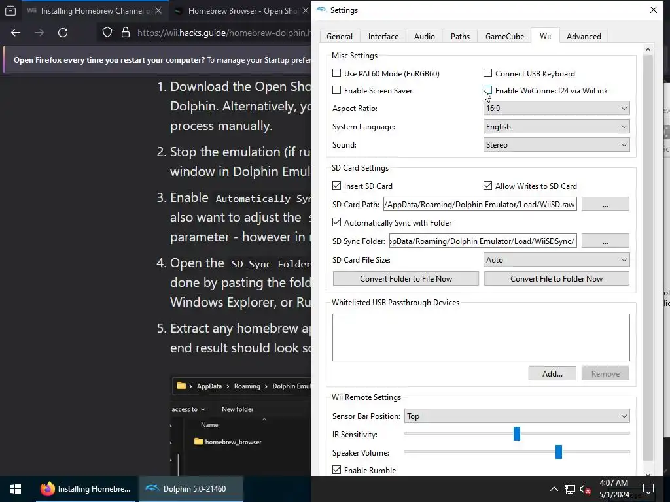The height and width of the screenshot is (502, 670).
Task: Open the SD Card File Size dropdown
Action: click(556, 259)
